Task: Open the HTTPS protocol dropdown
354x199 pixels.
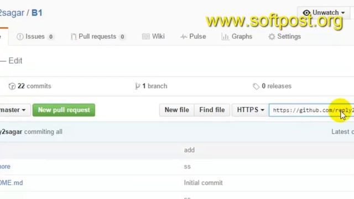Action: (251, 110)
